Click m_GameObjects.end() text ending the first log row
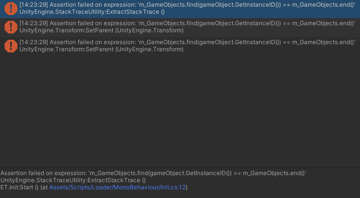The image size is (360, 198). [323, 5]
